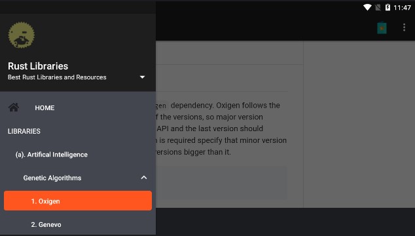Open the 2. Genevo library entry
The height and width of the screenshot is (236, 415).
pyautogui.click(x=46, y=225)
